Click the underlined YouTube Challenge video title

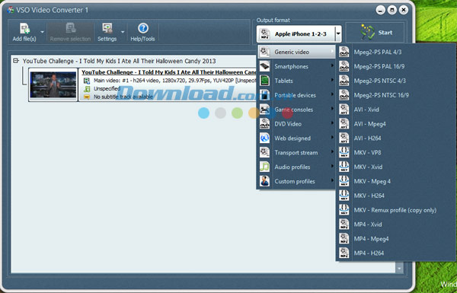point(169,72)
